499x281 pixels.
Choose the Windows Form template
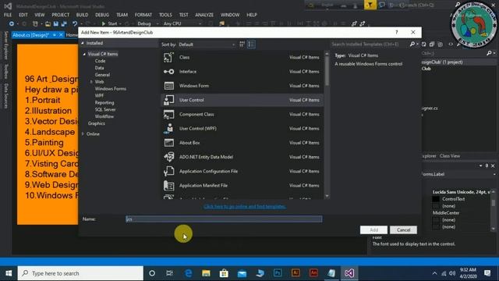tap(242, 86)
